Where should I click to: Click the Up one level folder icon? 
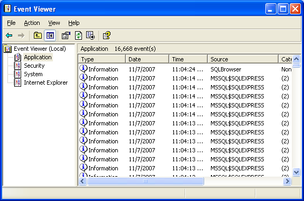[x=38, y=35]
